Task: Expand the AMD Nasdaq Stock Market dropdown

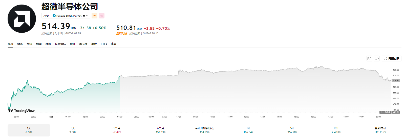Action: click(66, 16)
